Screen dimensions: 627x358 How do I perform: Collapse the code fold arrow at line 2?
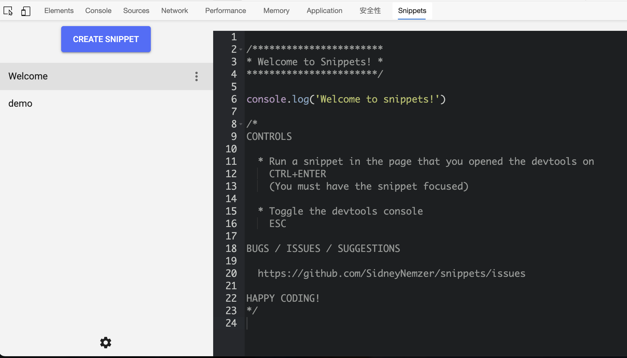(x=241, y=49)
